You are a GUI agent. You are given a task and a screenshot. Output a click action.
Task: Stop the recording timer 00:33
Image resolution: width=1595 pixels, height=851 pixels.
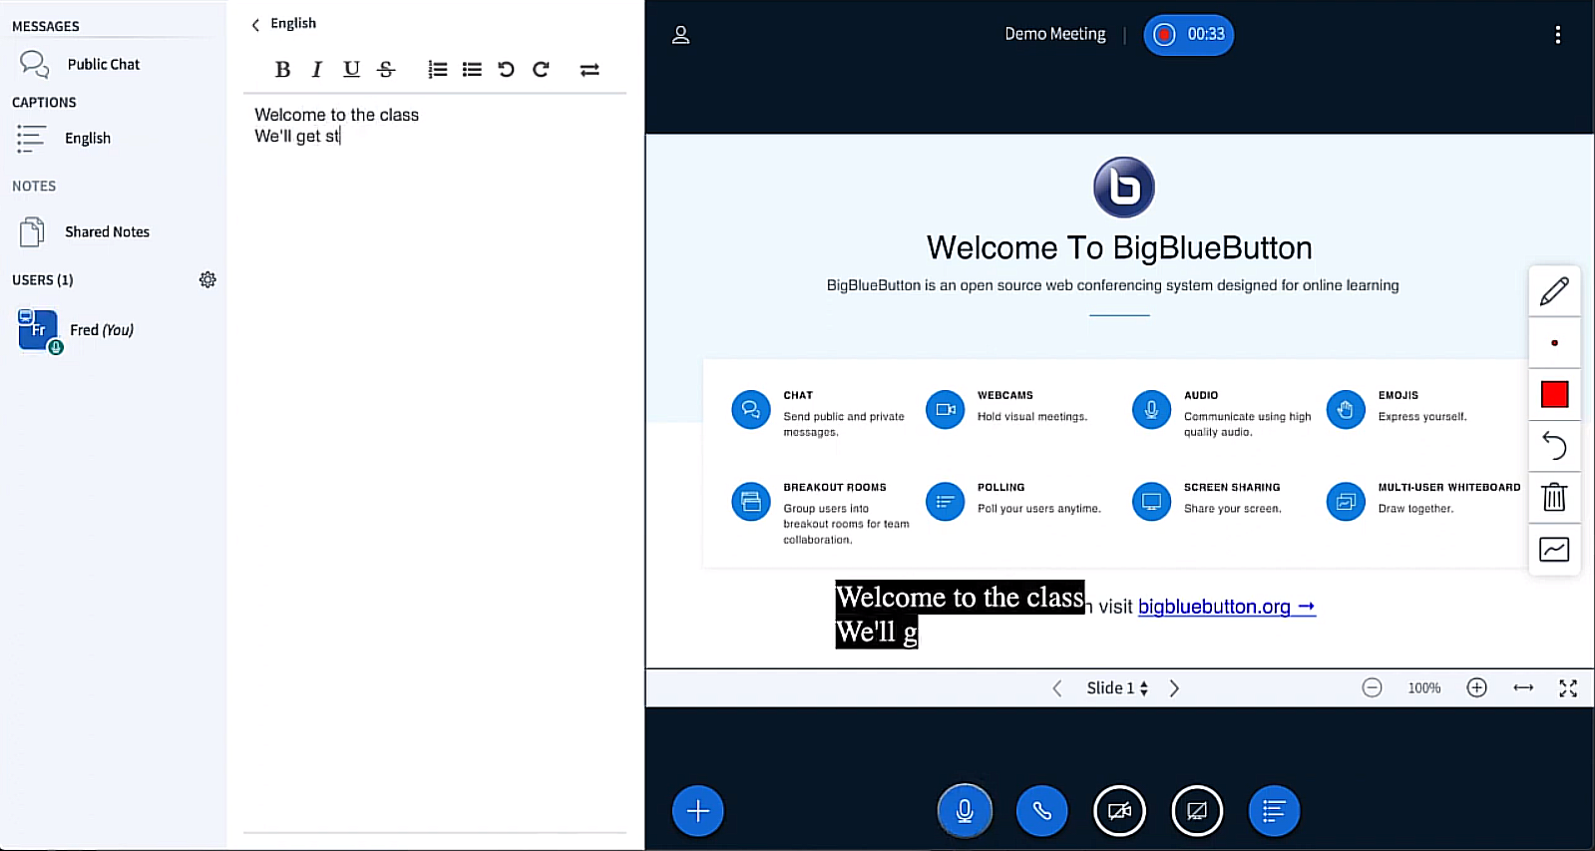tap(1188, 34)
